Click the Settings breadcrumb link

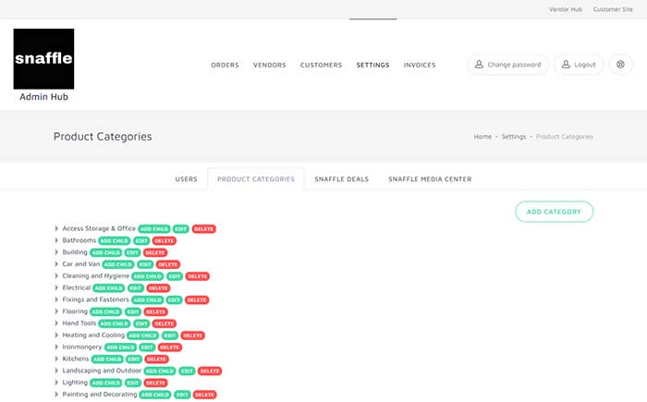click(x=514, y=137)
